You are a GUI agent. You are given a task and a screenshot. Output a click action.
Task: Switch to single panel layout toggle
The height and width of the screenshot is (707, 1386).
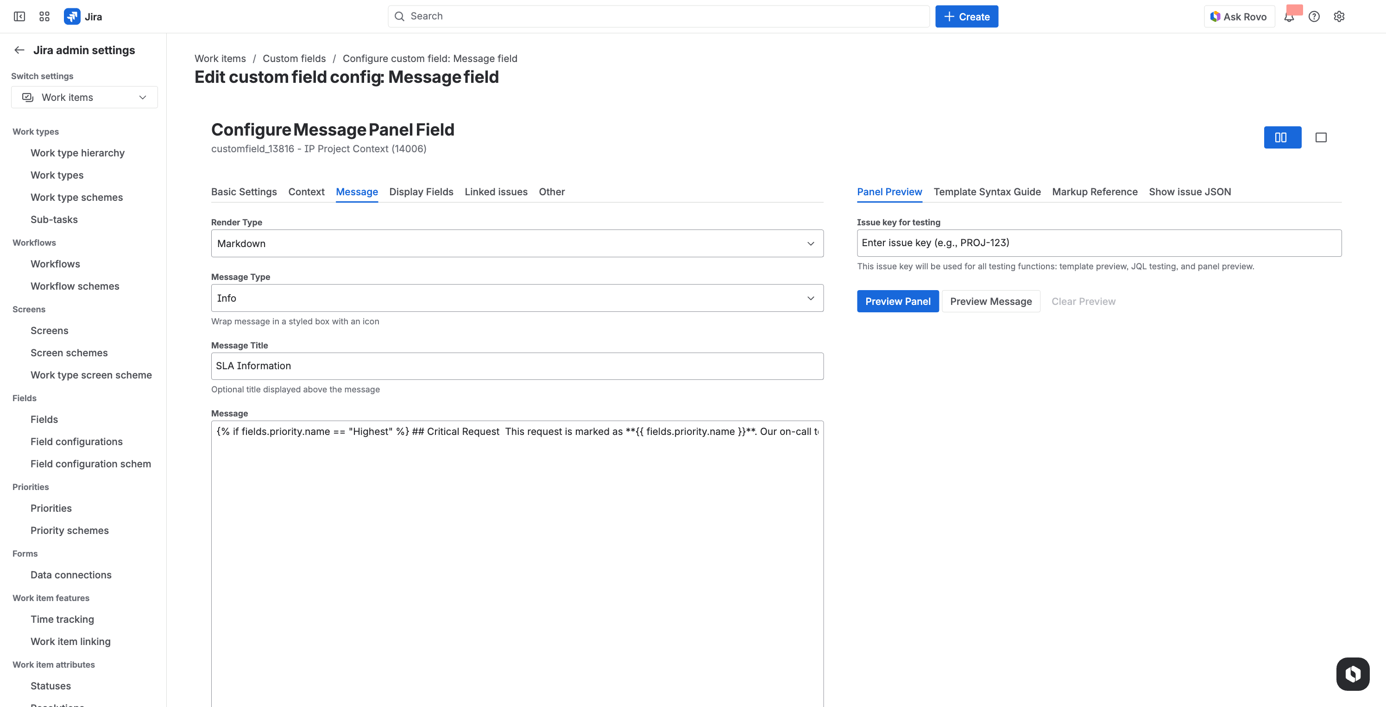(x=1321, y=137)
